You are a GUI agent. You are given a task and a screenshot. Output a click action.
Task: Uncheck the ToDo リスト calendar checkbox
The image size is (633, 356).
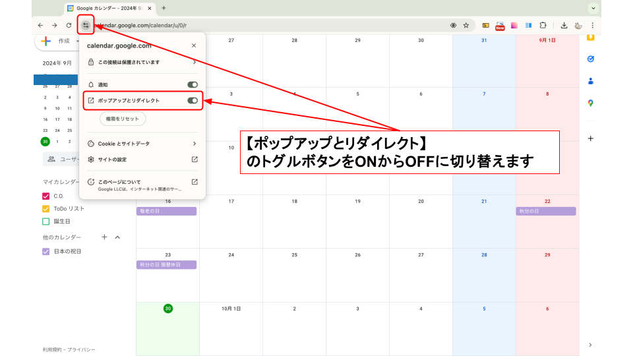[46, 209]
